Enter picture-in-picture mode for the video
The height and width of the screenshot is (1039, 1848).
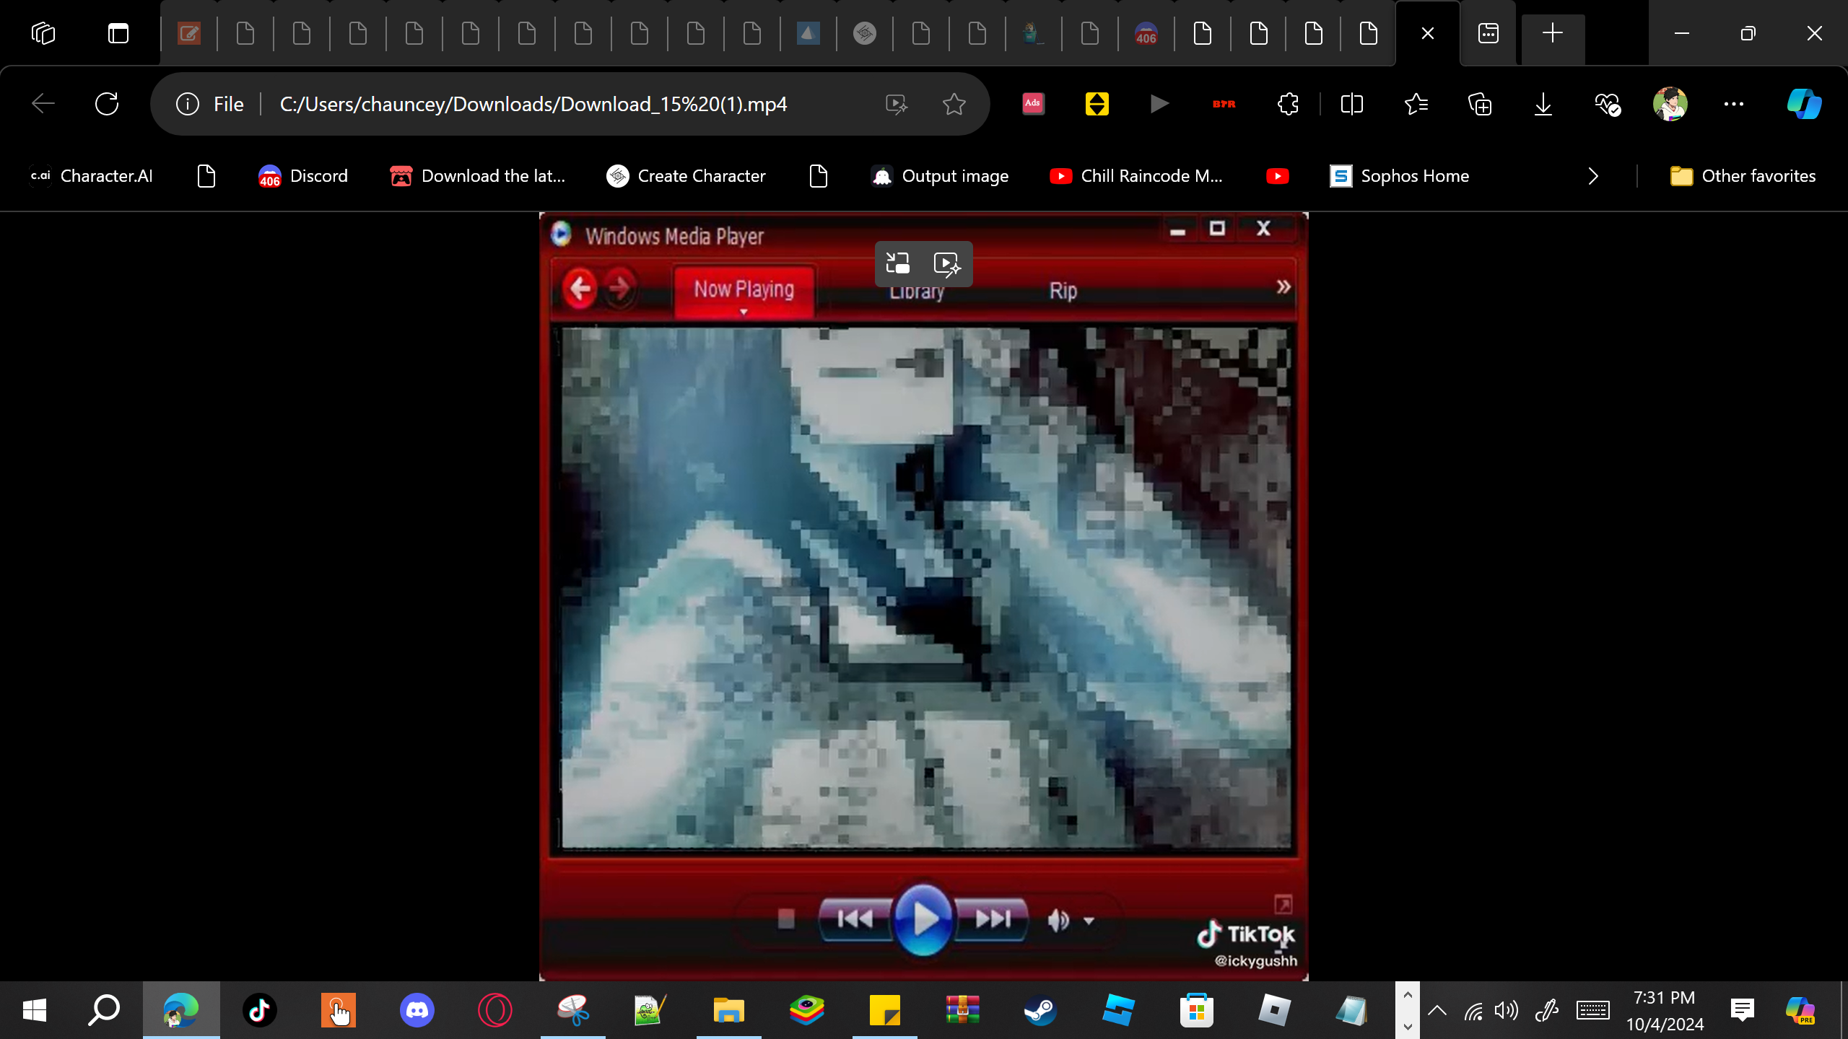tap(898, 263)
